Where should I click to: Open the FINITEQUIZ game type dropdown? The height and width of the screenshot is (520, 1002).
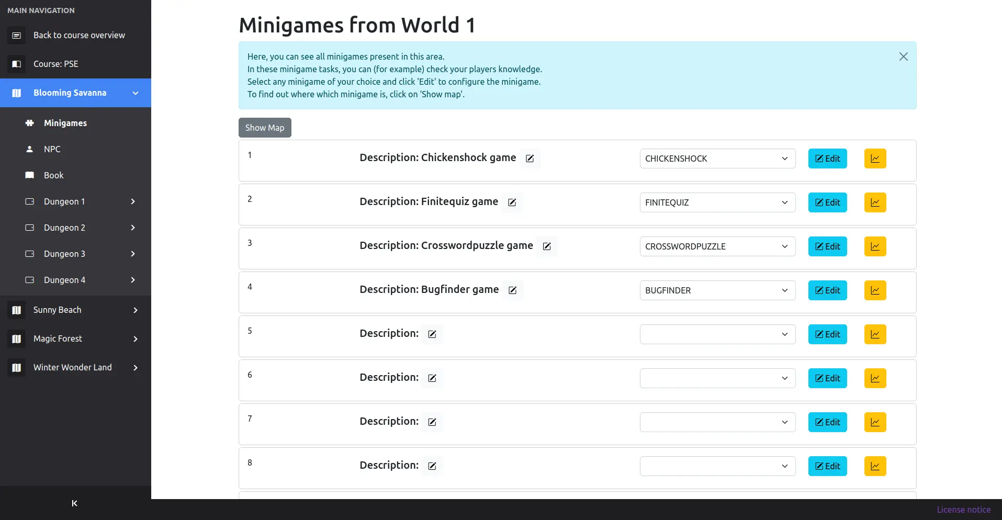point(717,202)
